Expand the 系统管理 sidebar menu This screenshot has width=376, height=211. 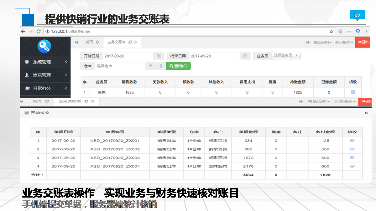click(45, 62)
